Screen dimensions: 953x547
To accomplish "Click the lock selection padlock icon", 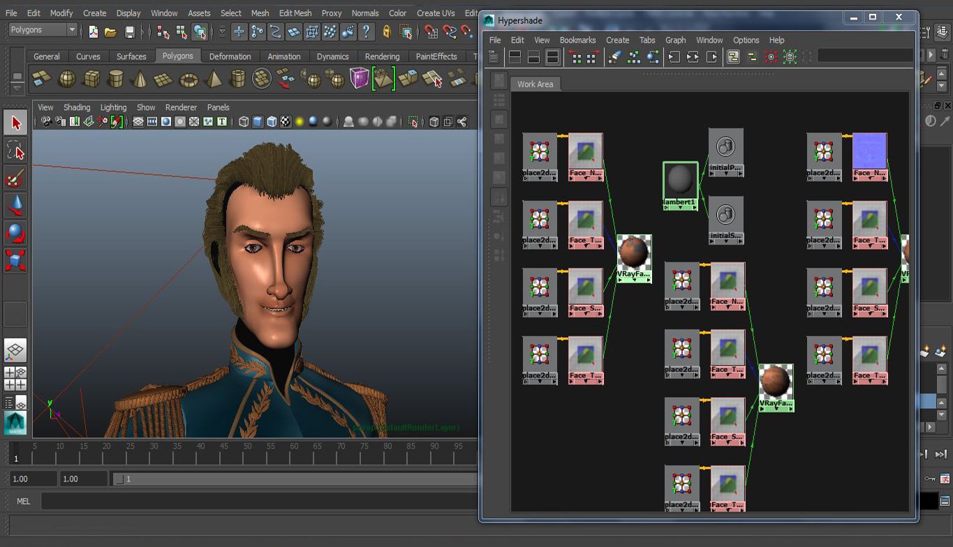I will 387,31.
